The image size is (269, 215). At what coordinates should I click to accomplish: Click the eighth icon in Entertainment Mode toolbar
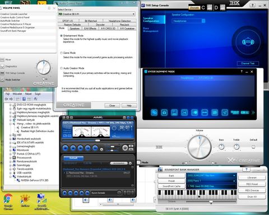[x=225, y=113]
